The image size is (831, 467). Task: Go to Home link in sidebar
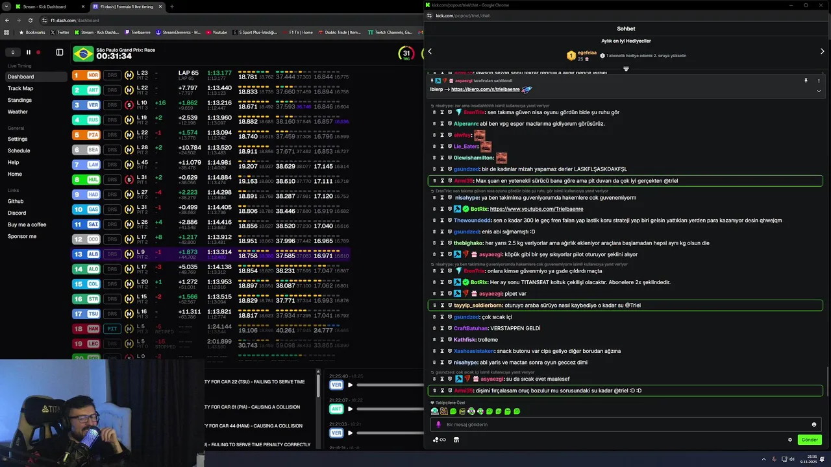coord(15,174)
